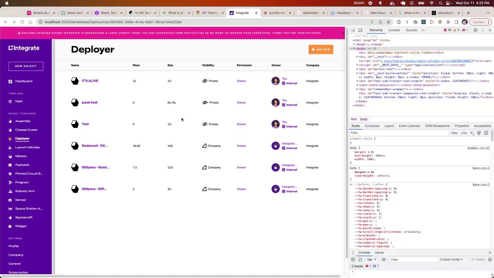The width and height of the screenshot is (494, 278).
Task: Toggle console sidebar panel icon
Action: [x=353, y=259]
